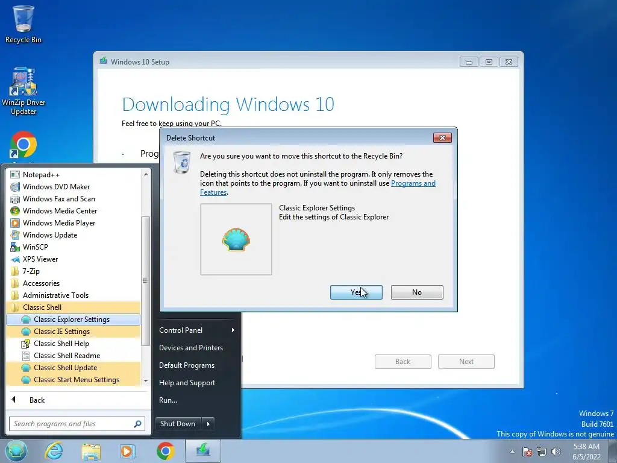Open Classic Shell Help
The image size is (617, 463).
click(74, 343)
